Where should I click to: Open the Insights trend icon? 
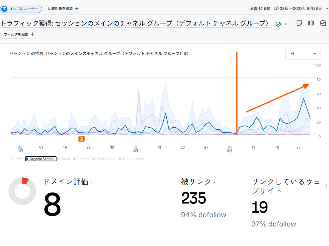click(x=323, y=23)
